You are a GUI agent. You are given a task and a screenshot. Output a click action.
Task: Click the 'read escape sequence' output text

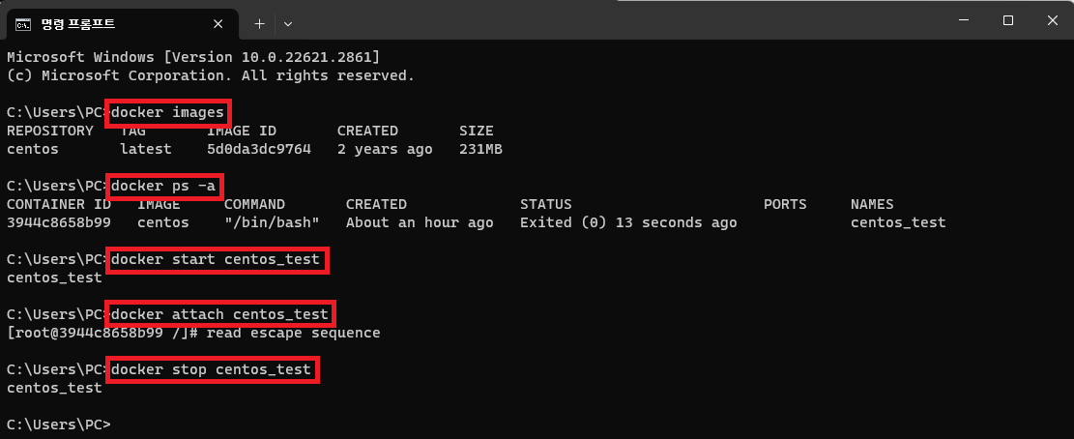(x=293, y=334)
